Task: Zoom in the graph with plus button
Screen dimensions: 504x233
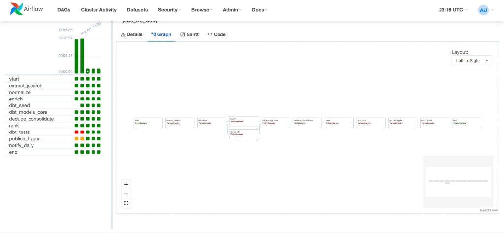Action: tap(126, 184)
